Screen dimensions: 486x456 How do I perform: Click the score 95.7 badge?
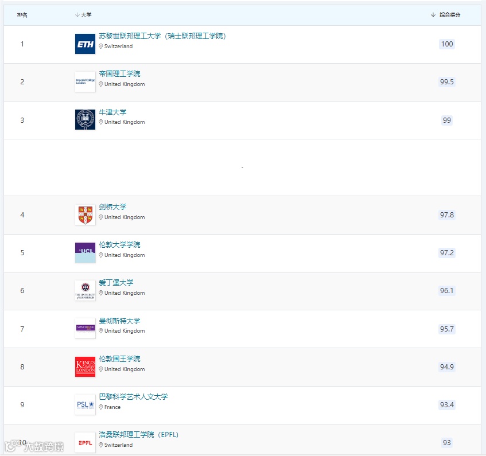(446, 329)
